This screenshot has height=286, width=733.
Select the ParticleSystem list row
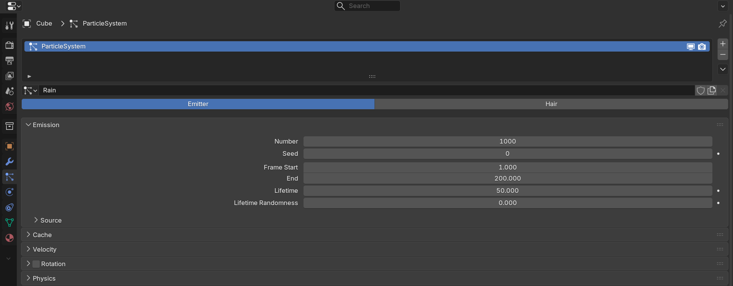pos(367,47)
